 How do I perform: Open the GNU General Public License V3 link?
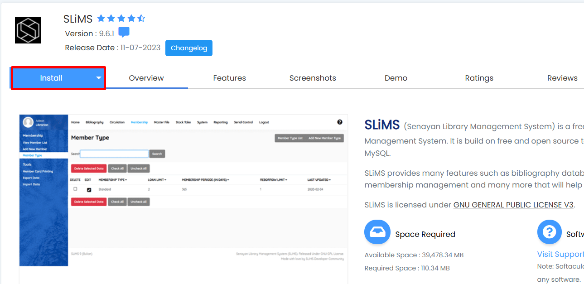coord(514,205)
